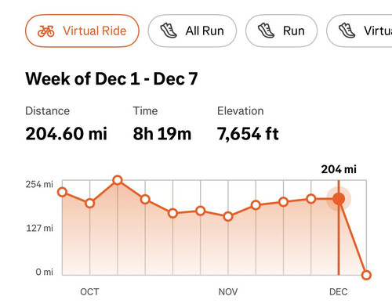This screenshot has width=392, height=307.
Task: Select the partially visible Virtual Run filter
Action: click(x=359, y=31)
